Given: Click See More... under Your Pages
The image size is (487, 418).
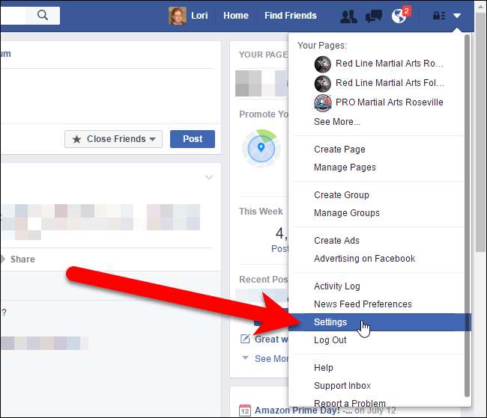Looking at the screenshot, I should click(337, 122).
